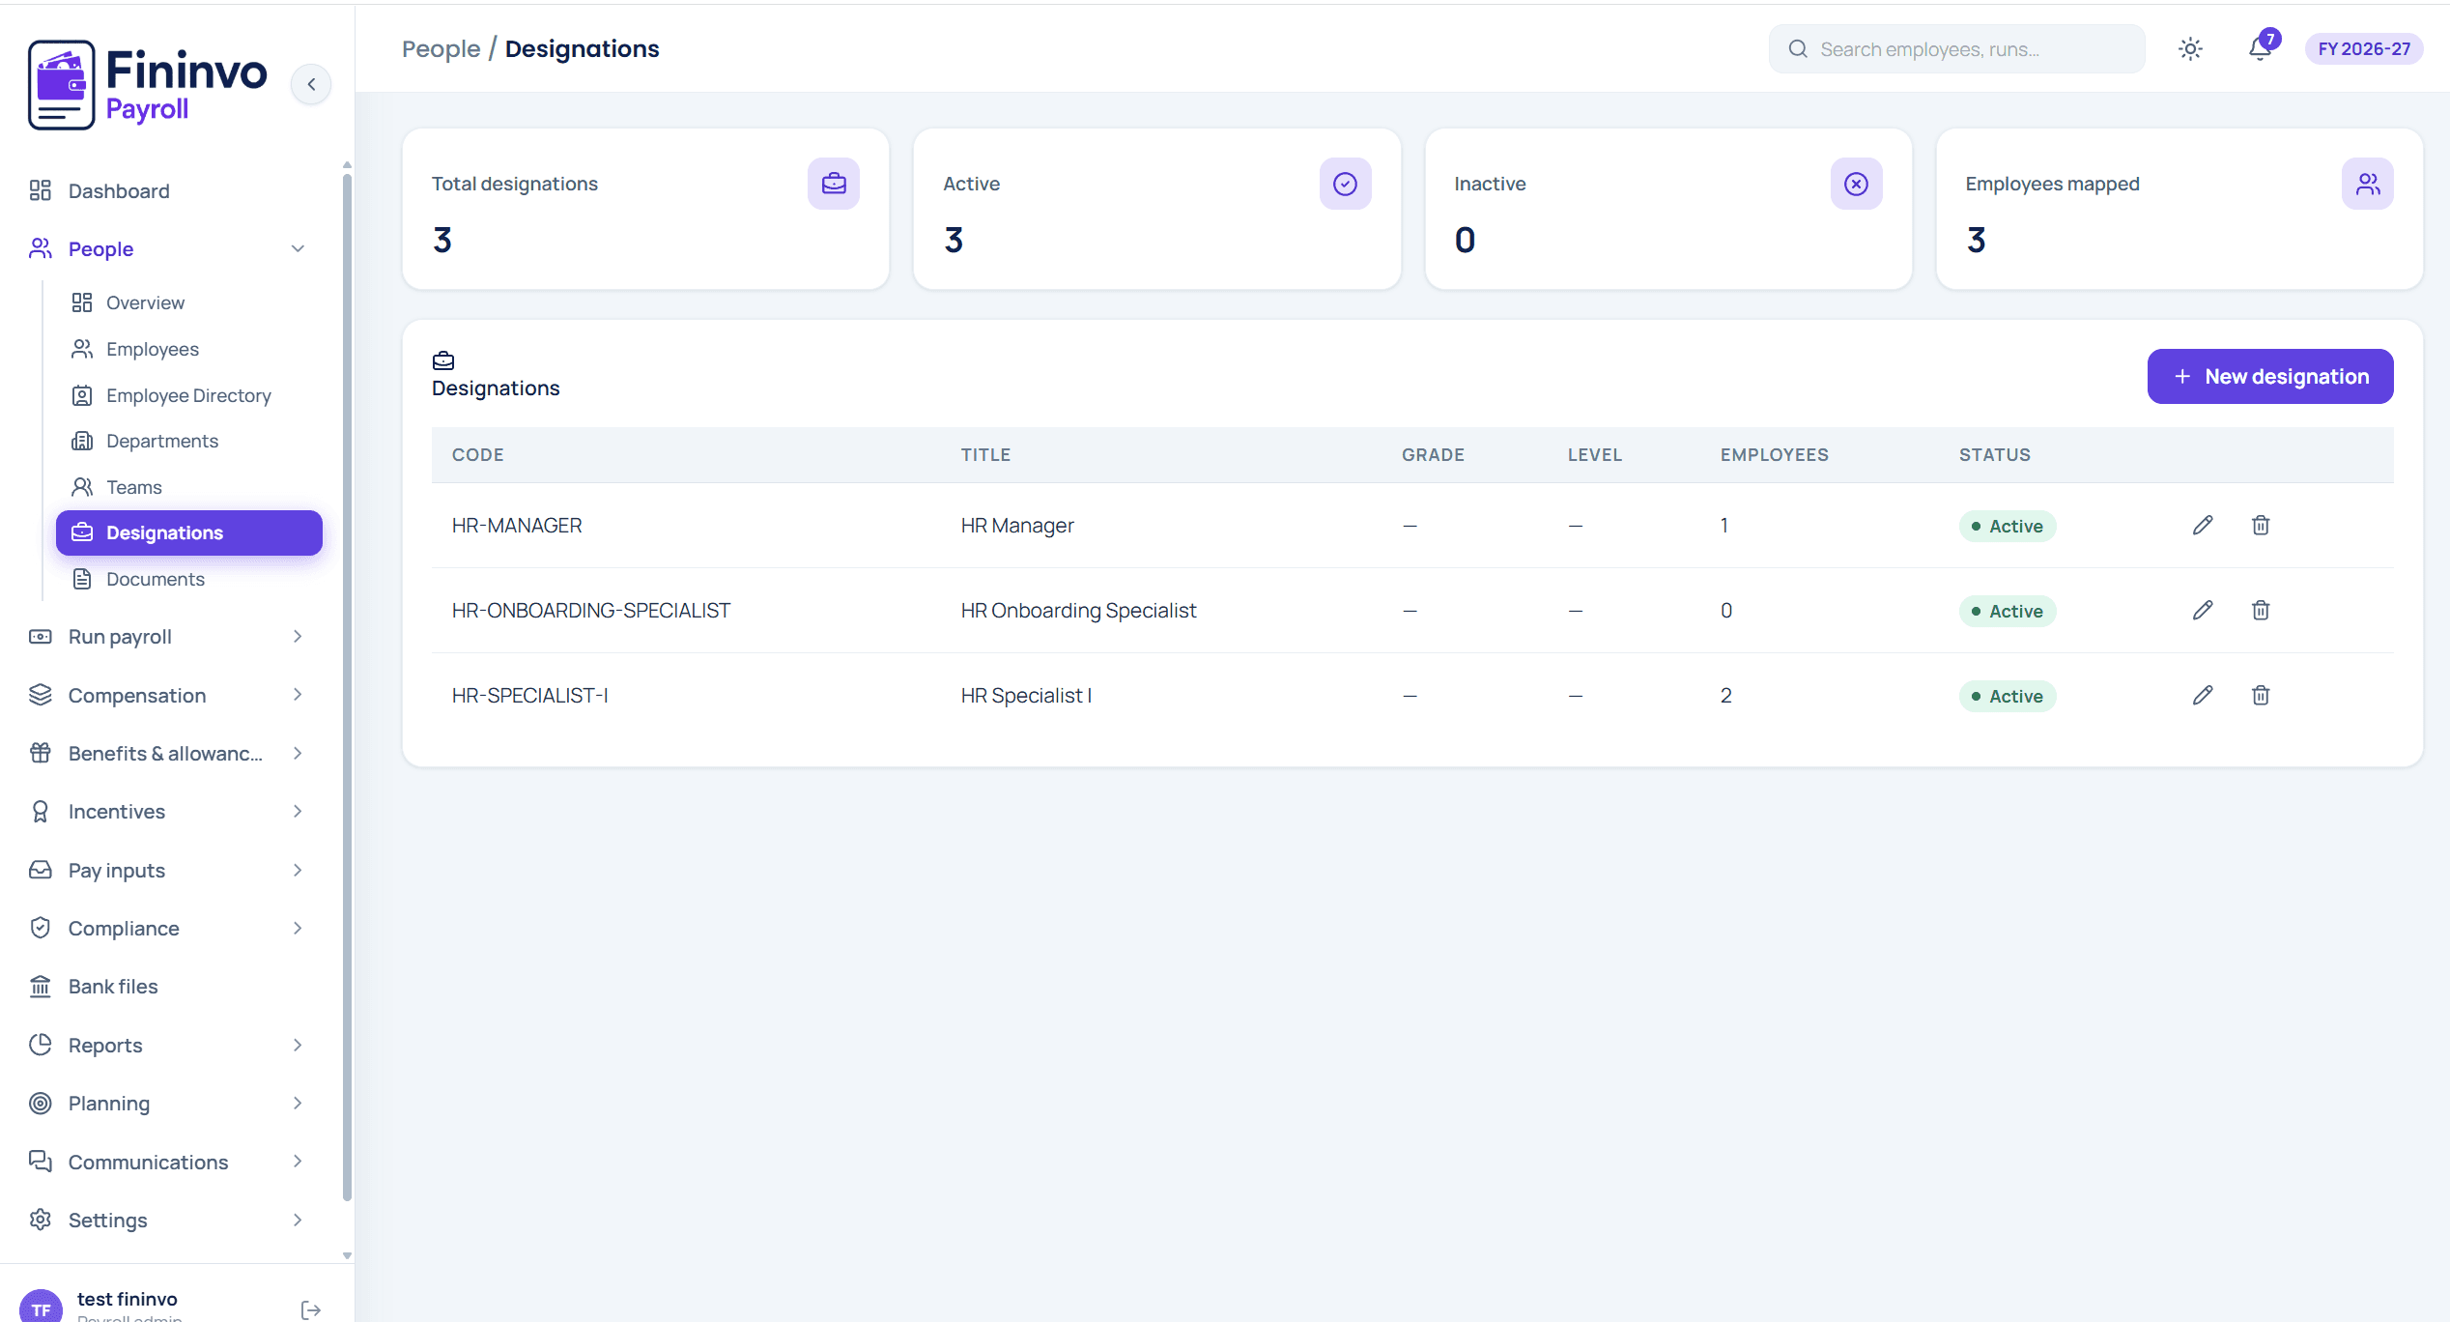Open People Overview page
Image resolution: width=2450 pixels, height=1322 pixels.
(189, 302)
